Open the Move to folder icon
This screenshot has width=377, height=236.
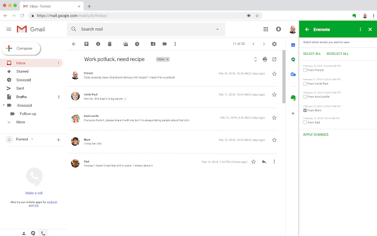click(153, 44)
